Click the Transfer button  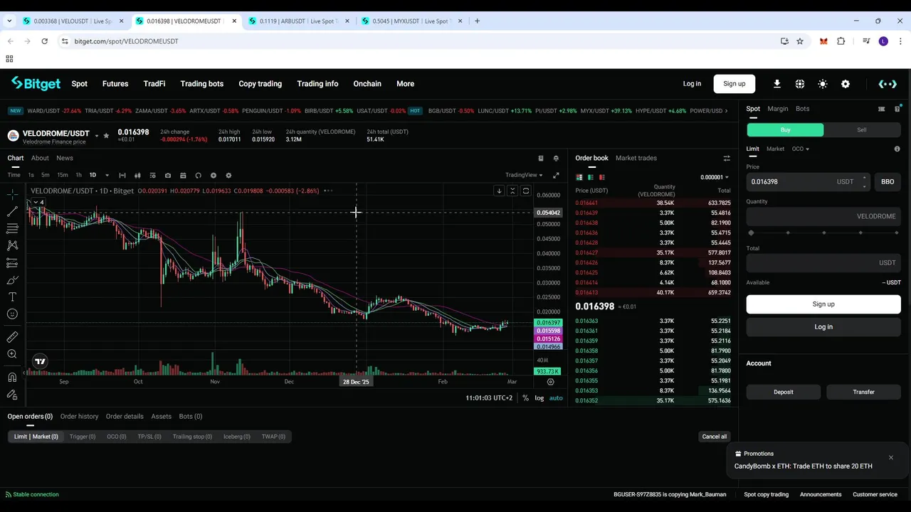(x=864, y=392)
